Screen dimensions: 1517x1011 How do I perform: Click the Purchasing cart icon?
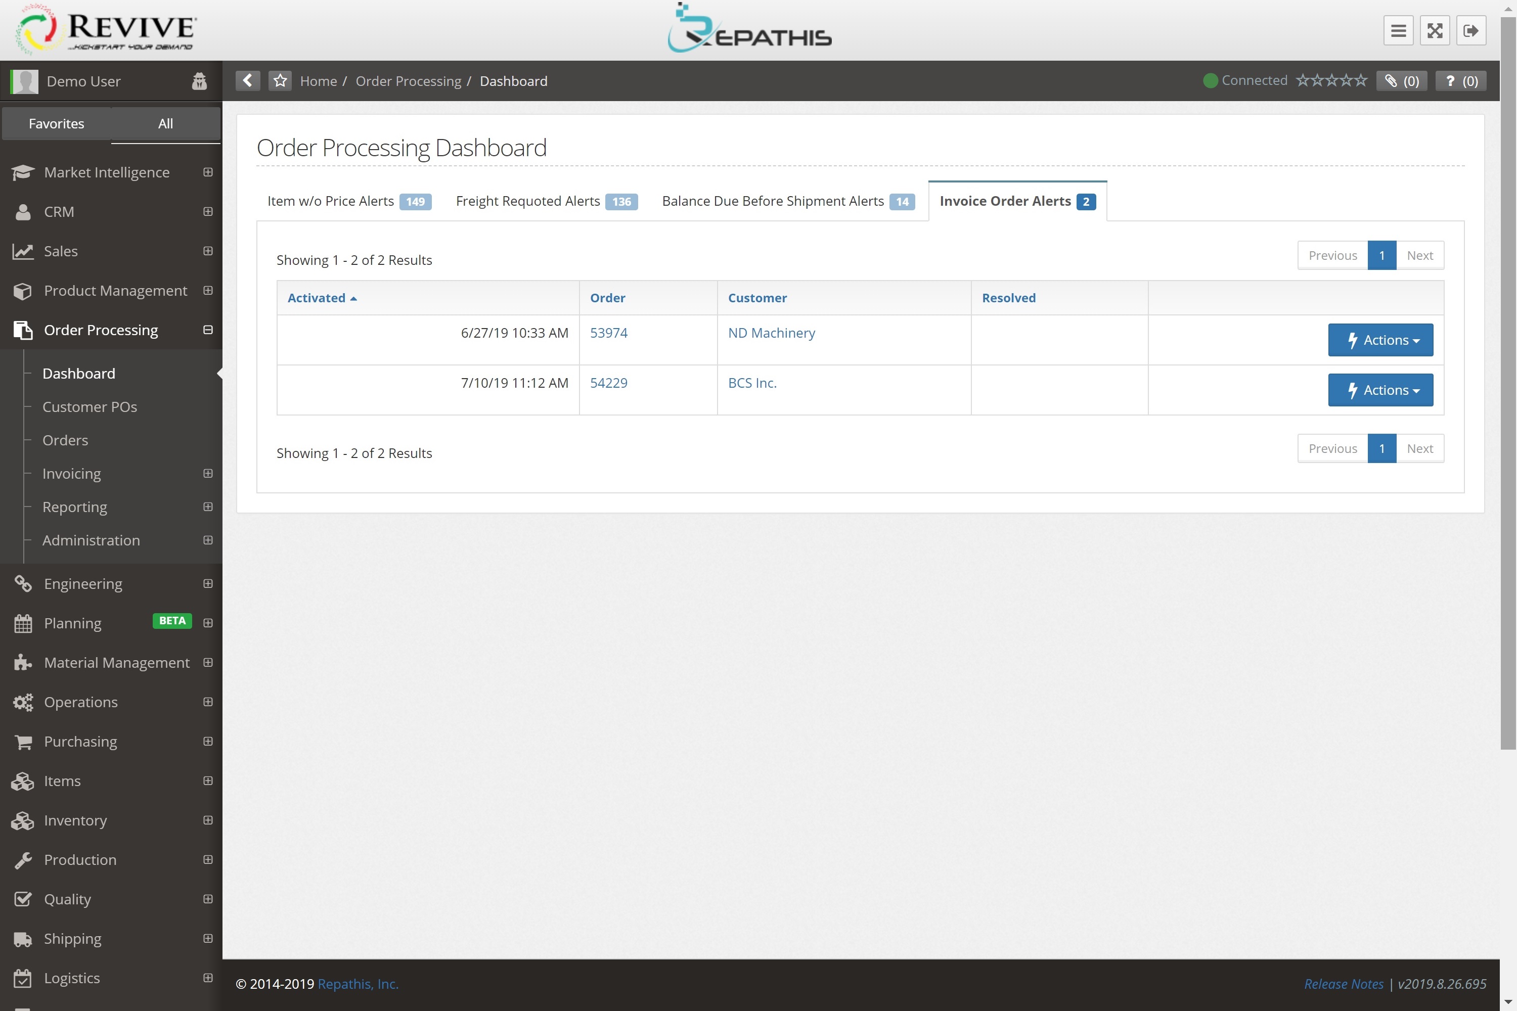click(x=23, y=742)
